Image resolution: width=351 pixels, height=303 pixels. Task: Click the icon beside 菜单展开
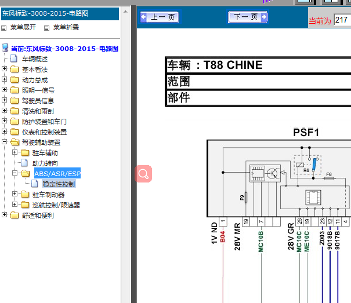(4, 28)
